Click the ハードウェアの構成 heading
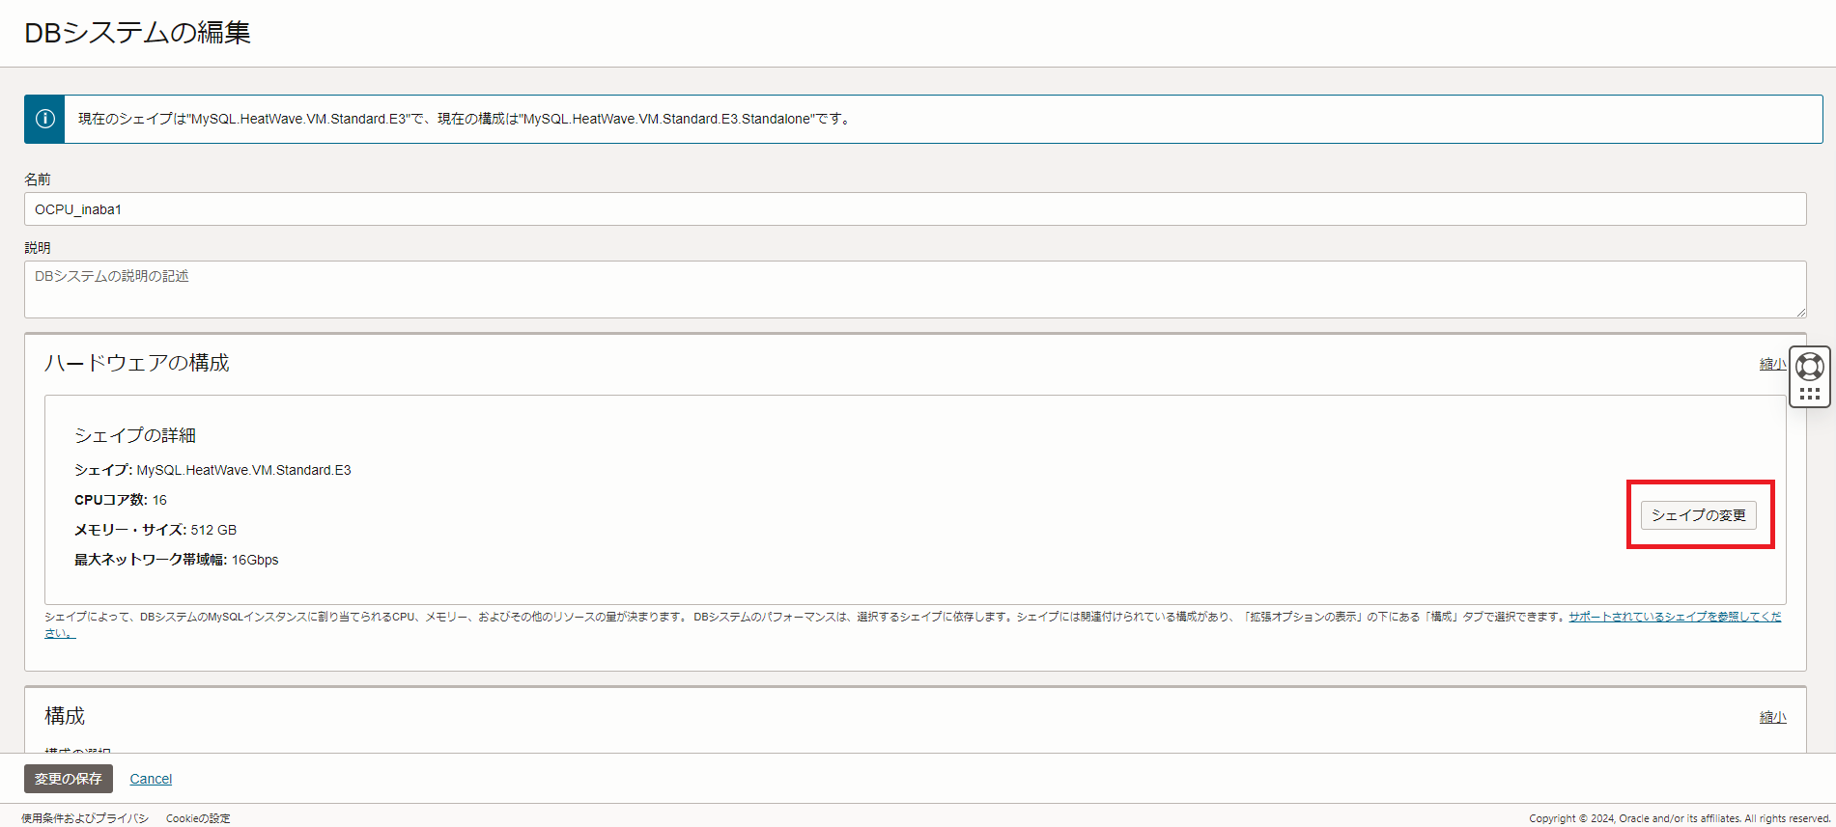The height and width of the screenshot is (827, 1836). tap(137, 363)
